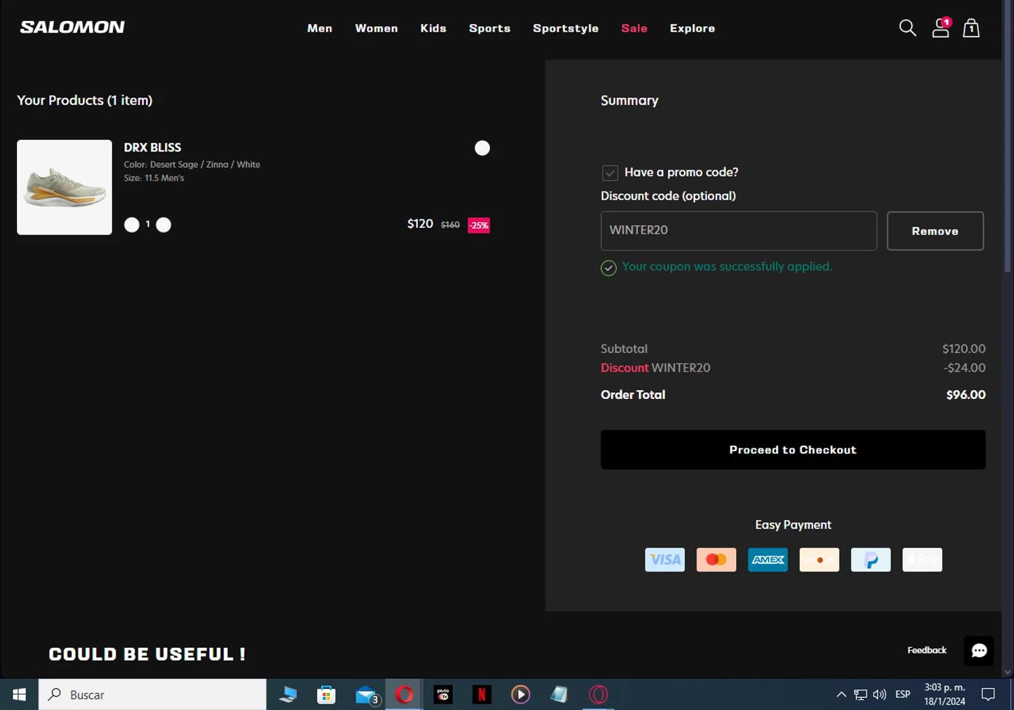
Task: Open the Pluto TV taskbar icon
Action: coord(443,694)
